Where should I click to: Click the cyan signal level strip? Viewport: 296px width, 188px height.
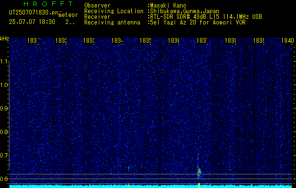[x=152, y=186]
